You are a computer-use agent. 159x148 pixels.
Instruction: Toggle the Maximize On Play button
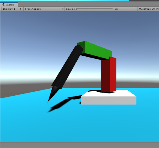click(x=148, y=9)
